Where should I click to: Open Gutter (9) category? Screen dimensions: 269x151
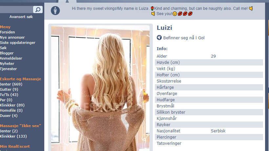tap(9, 89)
